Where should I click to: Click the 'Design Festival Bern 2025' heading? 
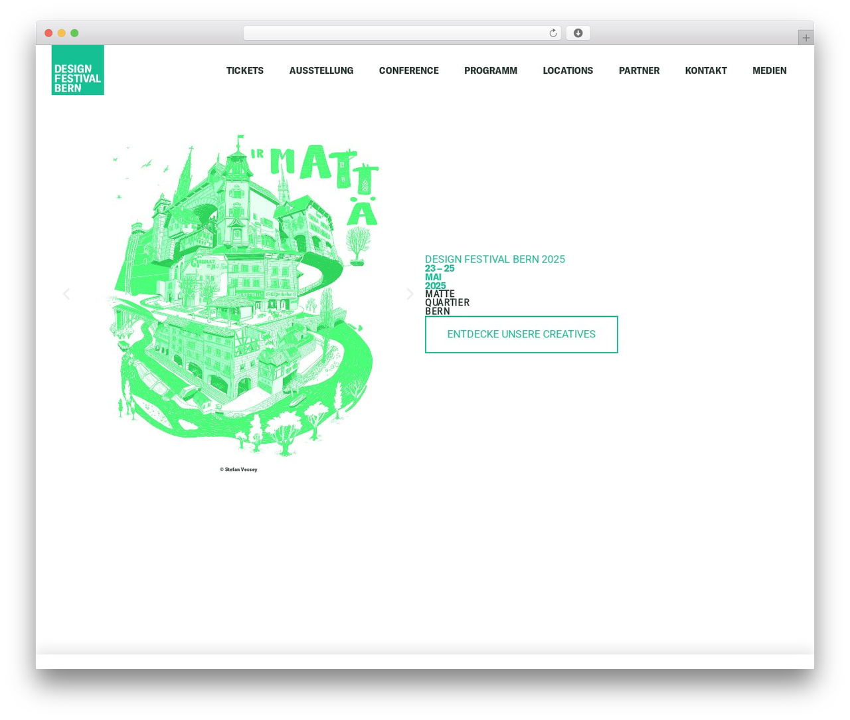(495, 259)
